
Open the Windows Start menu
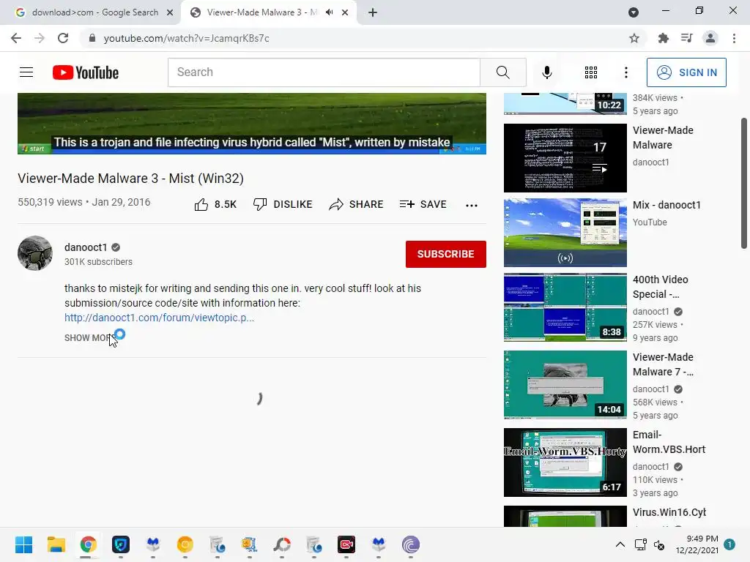[23, 544]
